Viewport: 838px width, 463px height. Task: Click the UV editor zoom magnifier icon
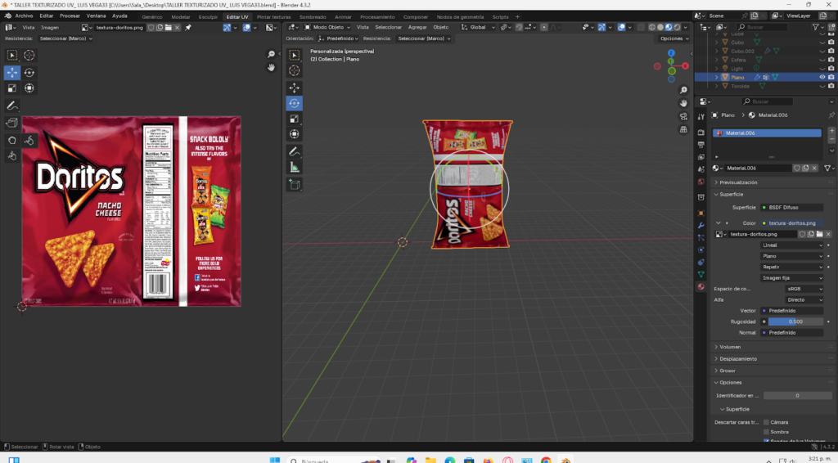(x=272, y=55)
